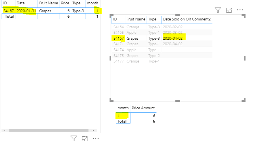Click Type-1 in 54171 row
Viewport: 253px width, 147px height.
[154, 44]
